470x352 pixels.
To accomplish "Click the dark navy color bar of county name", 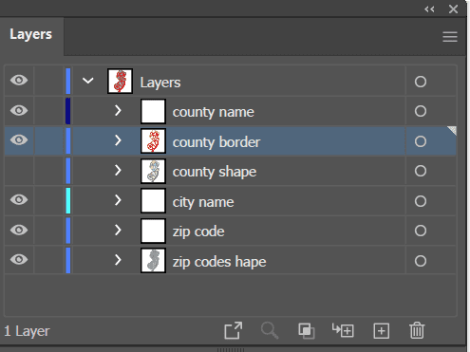I will [68, 111].
